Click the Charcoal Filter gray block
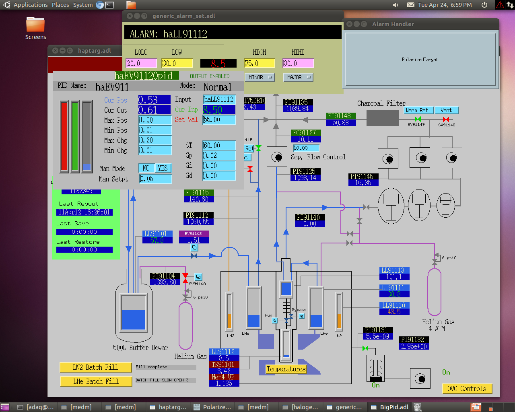Viewport: 515px width, 412px height. click(x=382, y=118)
